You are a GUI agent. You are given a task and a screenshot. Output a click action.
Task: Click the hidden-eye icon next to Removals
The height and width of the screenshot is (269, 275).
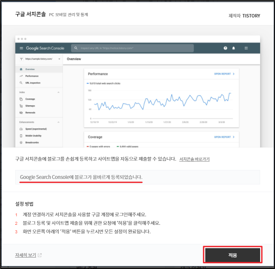point(21,113)
